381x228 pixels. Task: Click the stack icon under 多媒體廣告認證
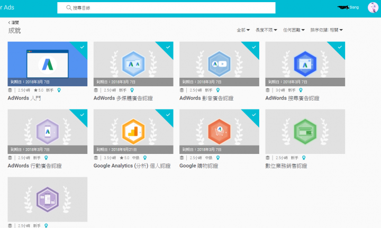click(96, 90)
